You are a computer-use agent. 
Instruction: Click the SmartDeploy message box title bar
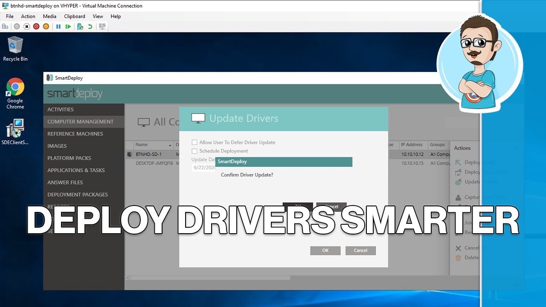[284, 162]
